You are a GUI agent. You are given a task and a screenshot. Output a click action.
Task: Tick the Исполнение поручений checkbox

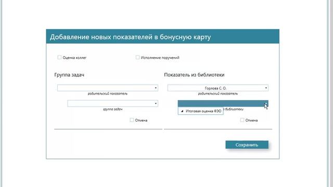pos(137,57)
